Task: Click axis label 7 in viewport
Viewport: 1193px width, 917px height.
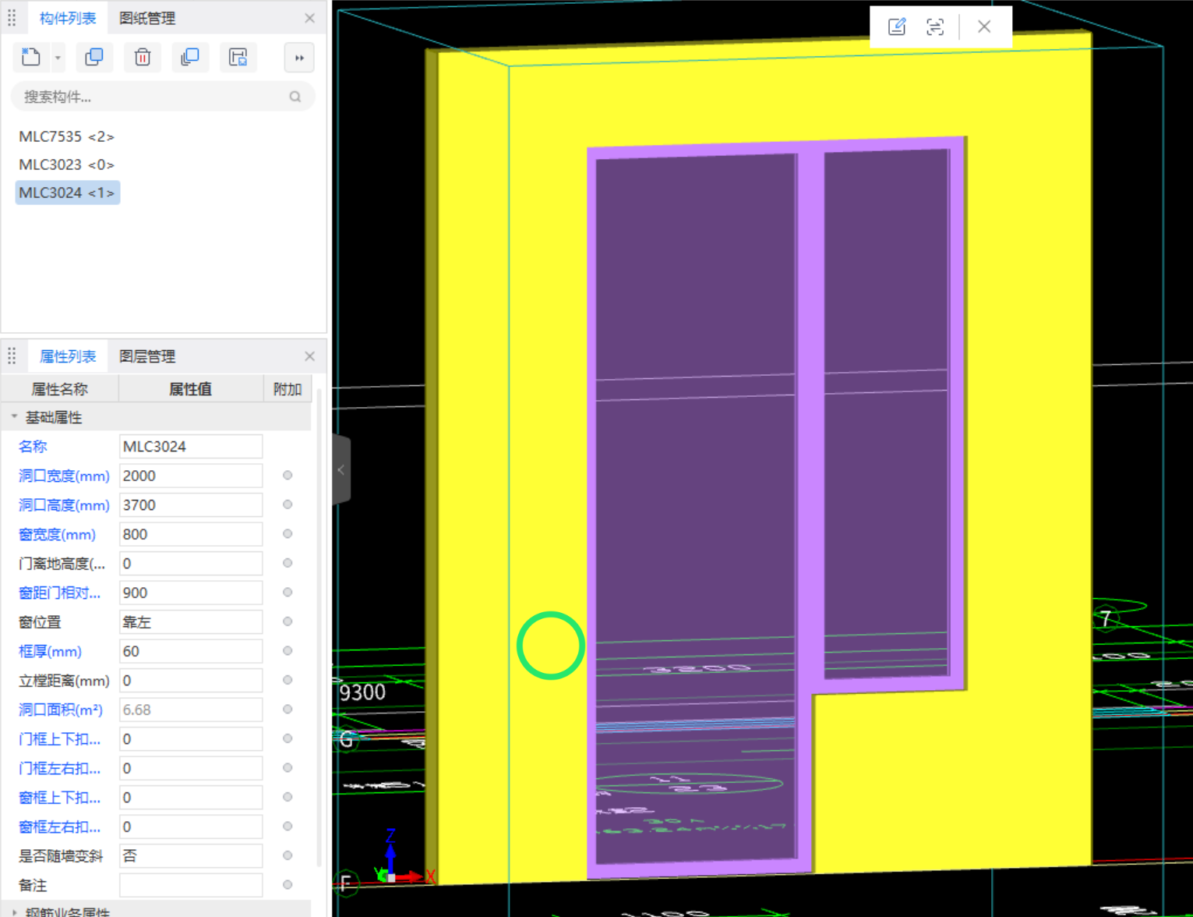Action: [1106, 619]
